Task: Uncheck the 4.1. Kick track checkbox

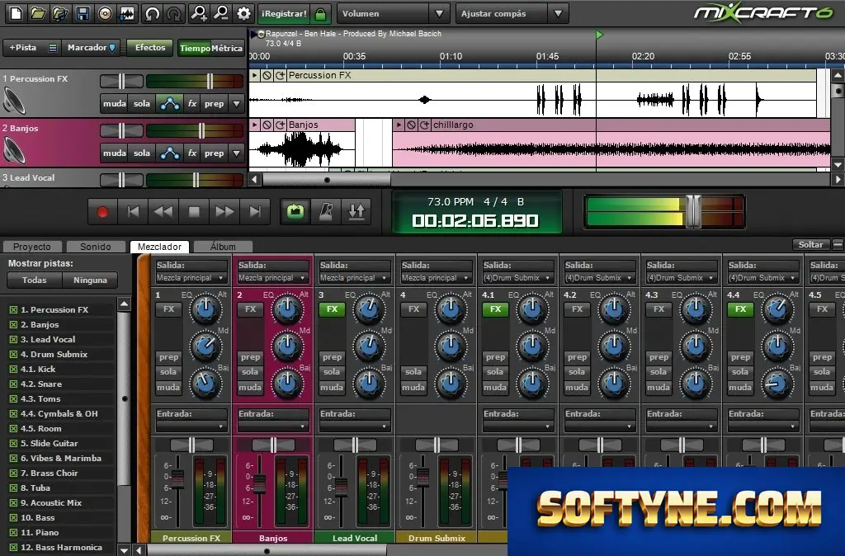Action: pos(13,370)
